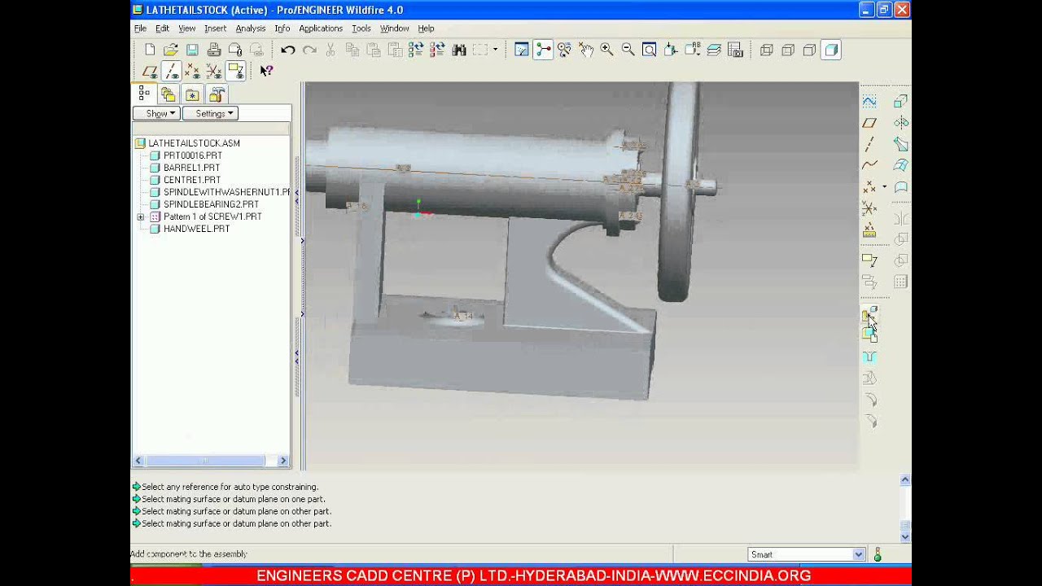Toggle coordinate systems display

[x=213, y=72]
